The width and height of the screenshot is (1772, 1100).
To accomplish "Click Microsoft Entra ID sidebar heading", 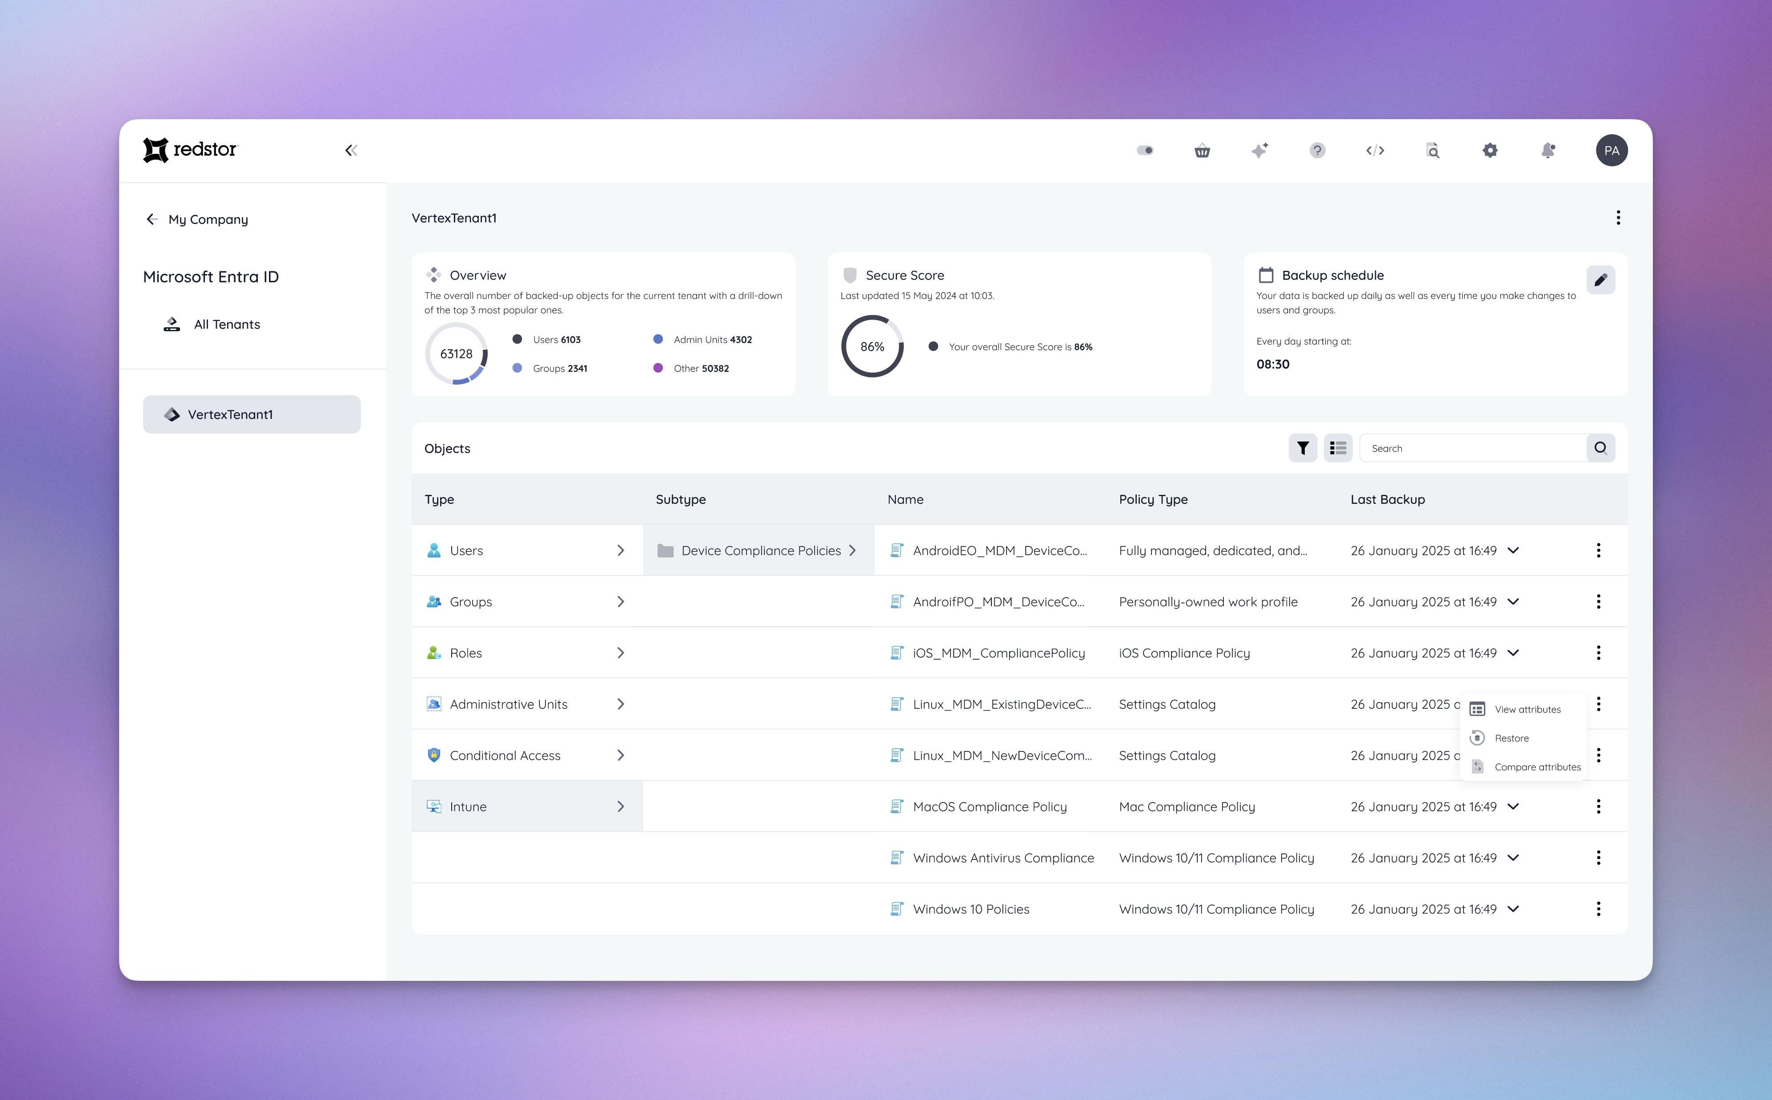I will 211,277.
